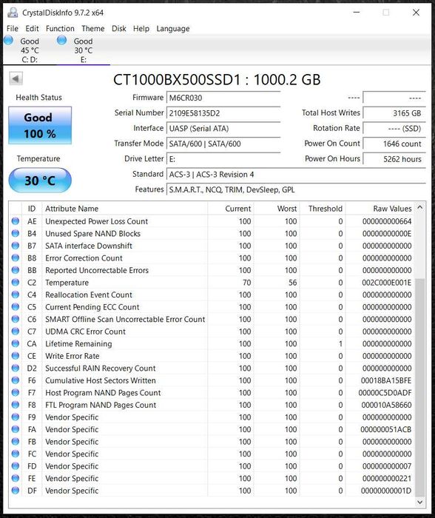The image size is (435, 518).
Task: Select the FE Vendor Specific row name
Action: pyautogui.click(x=72, y=478)
